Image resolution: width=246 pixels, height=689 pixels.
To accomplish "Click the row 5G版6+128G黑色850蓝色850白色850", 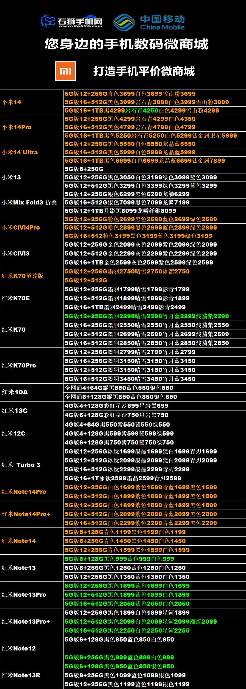I will tap(154, 639).
